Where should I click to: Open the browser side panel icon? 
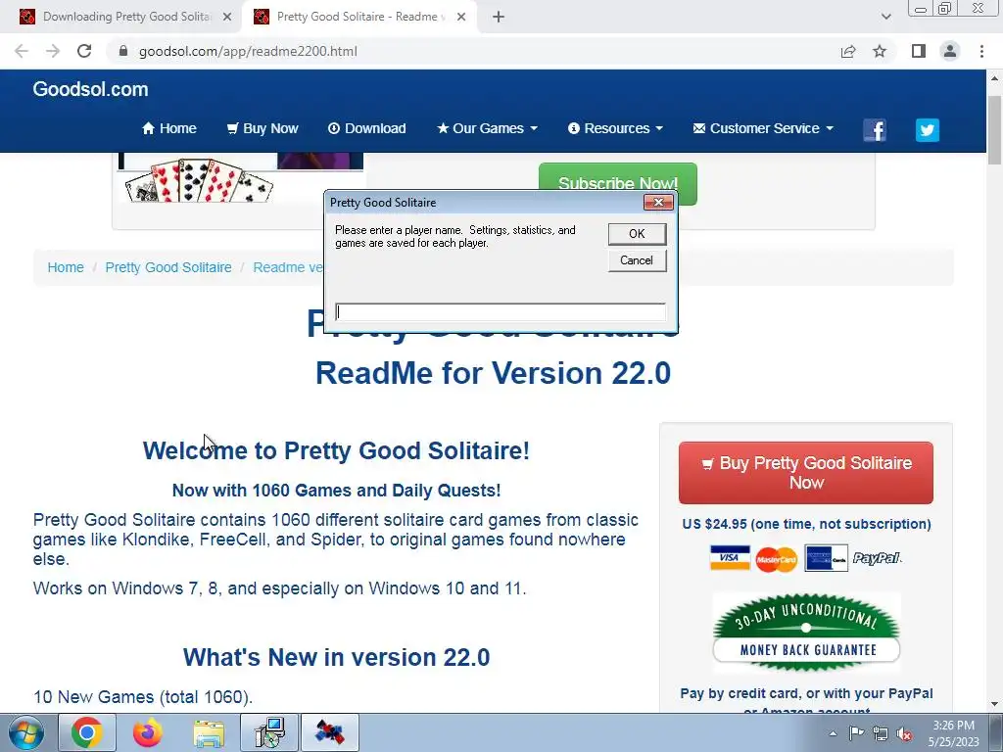point(919,51)
